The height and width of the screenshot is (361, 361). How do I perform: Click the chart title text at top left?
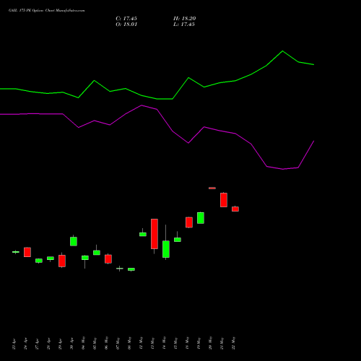[x=46, y=11]
